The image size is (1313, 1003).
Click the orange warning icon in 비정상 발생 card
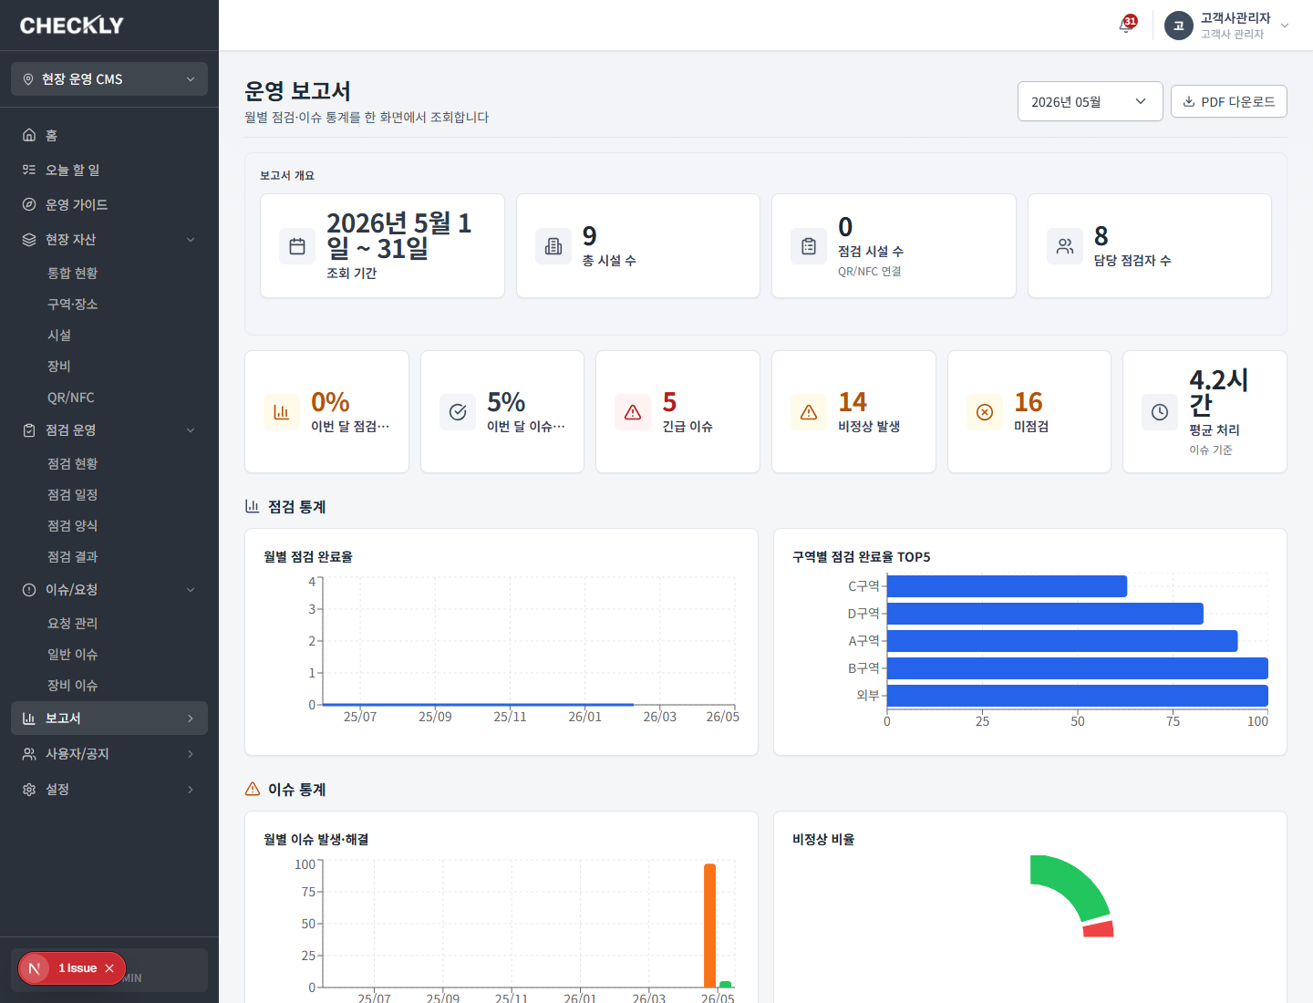pos(809,412)
